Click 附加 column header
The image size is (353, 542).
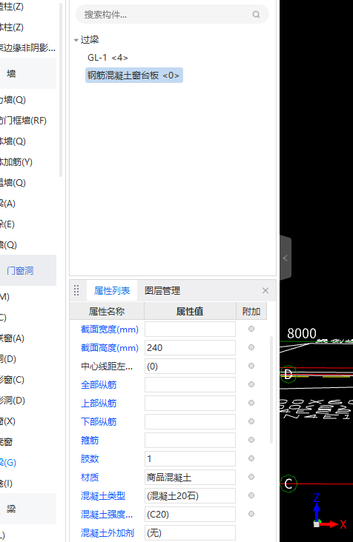(x=251, y=312)
